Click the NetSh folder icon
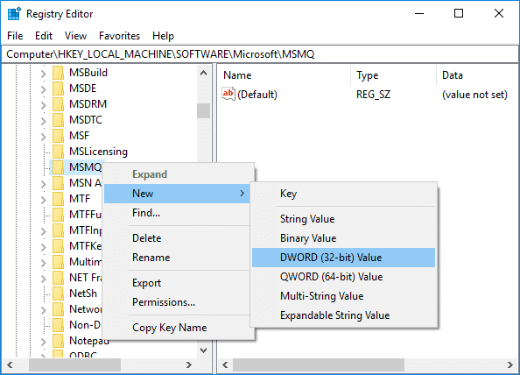520x375 pixels. pyautogui.click(x=58, y=294)
